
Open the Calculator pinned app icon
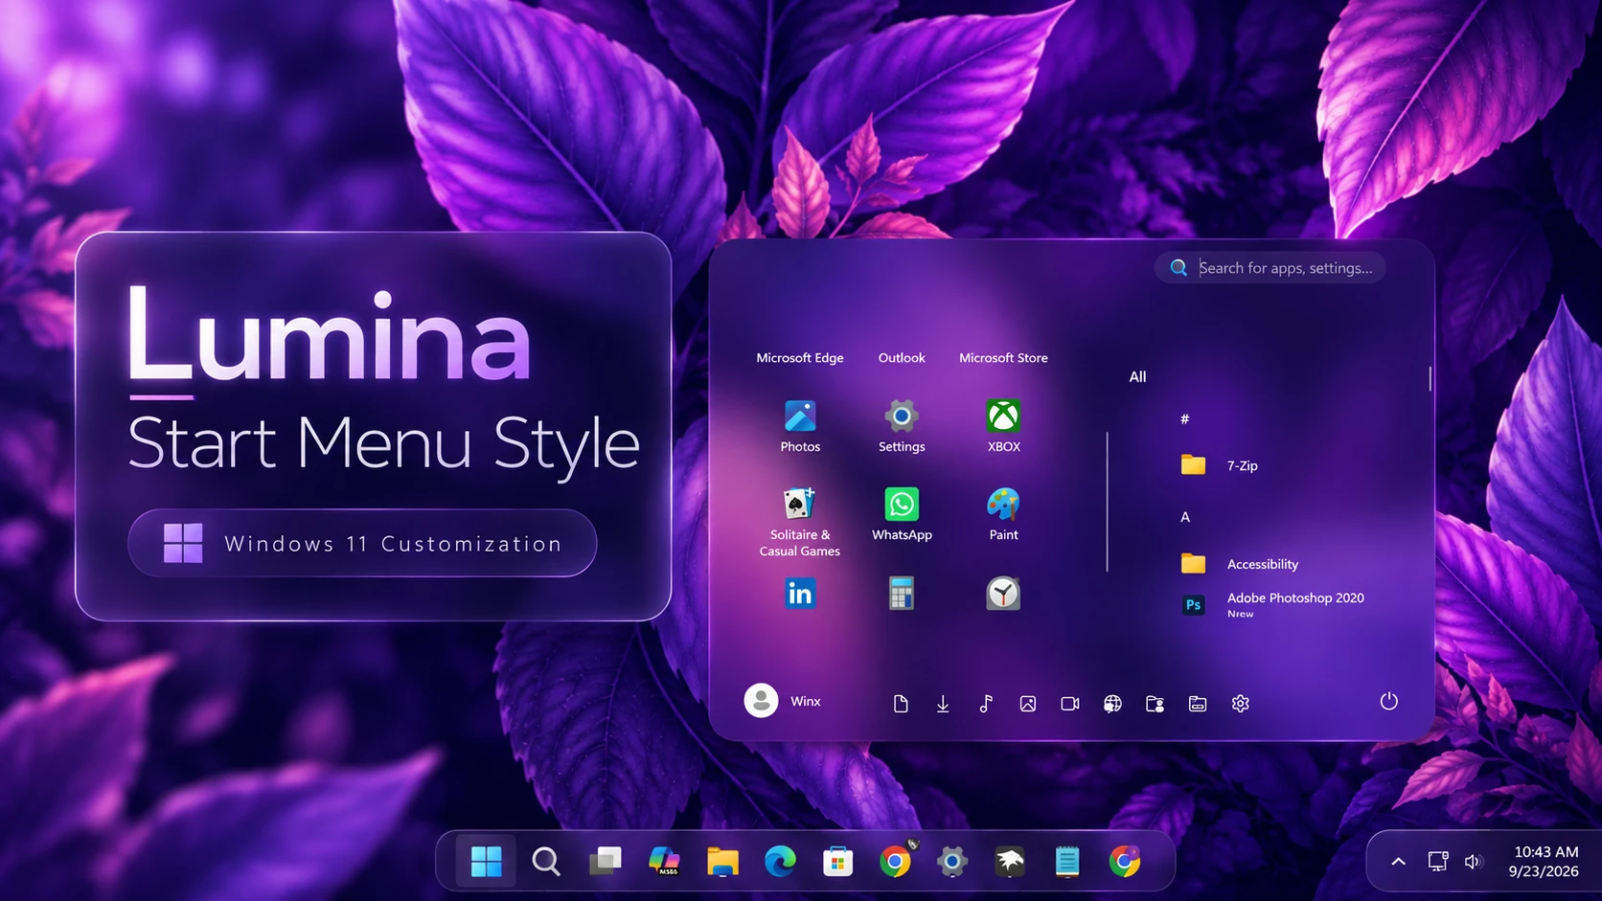click(x=902, y=594)
